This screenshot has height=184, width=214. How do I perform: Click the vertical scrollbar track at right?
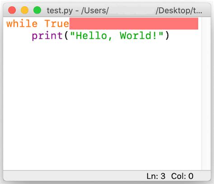click(206, 93)
